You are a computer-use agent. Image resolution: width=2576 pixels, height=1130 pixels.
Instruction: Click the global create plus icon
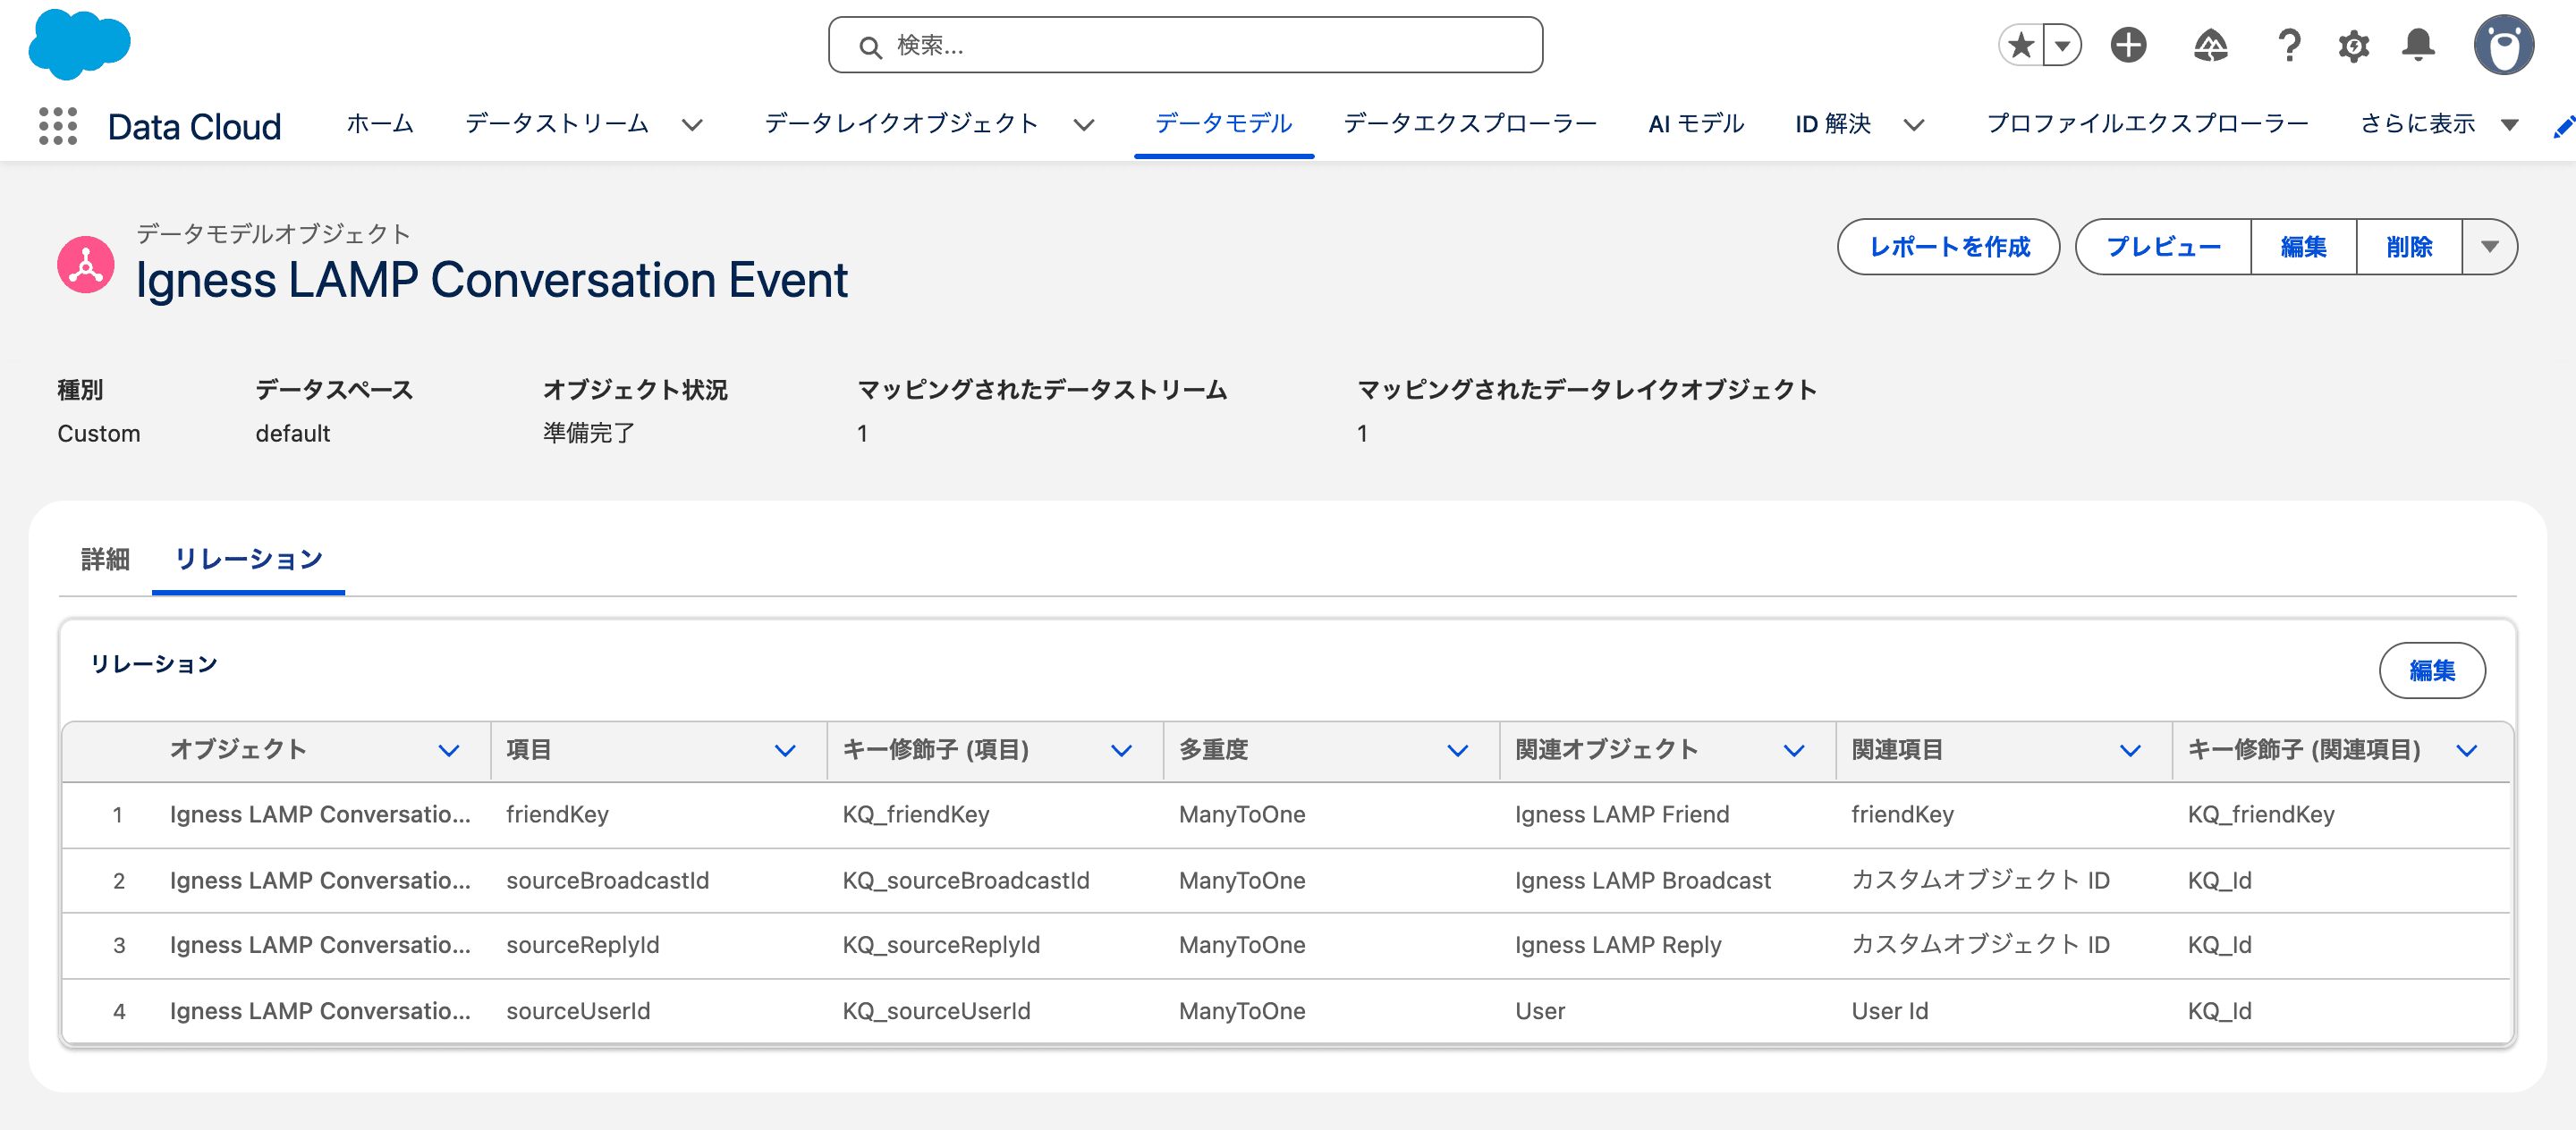[x=2128, y=45]
